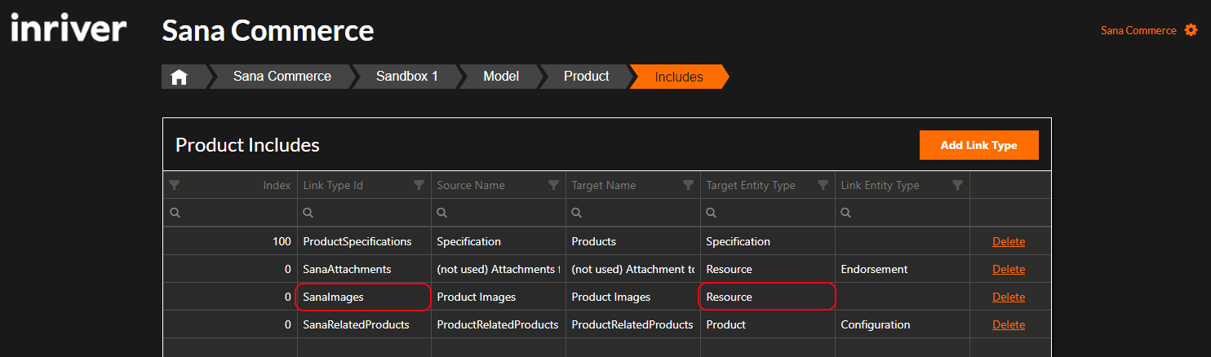Open the filter icon on the Link Type Id column

(x=419, y=185)
